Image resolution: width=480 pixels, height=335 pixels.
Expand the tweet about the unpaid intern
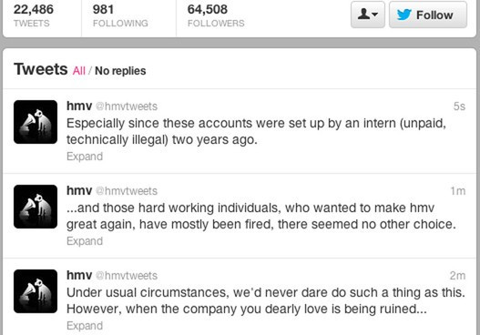coord(85,157)
